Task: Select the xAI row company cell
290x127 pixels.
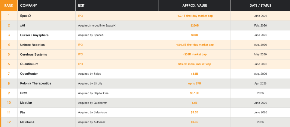Action: pos(47,25)
